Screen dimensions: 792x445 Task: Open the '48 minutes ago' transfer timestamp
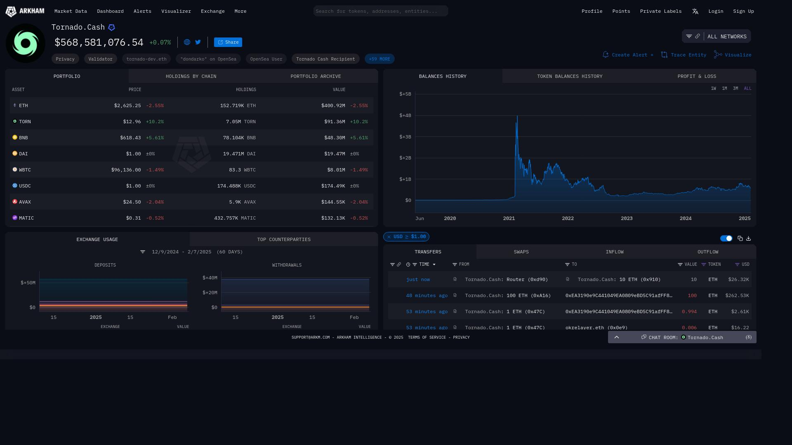point(427,295)
